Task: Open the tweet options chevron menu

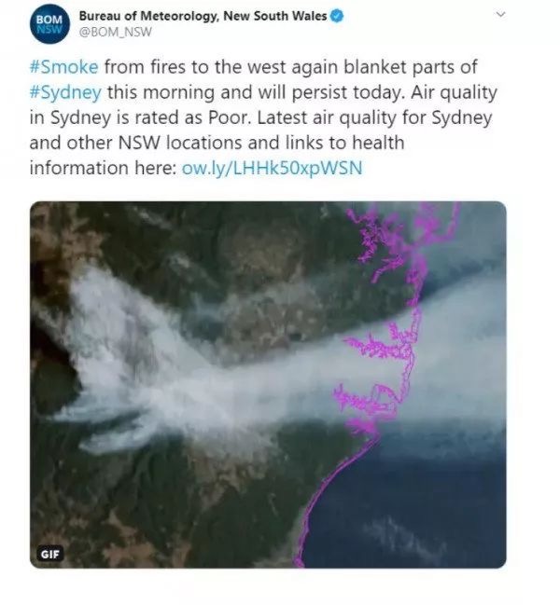Action: 500,15
